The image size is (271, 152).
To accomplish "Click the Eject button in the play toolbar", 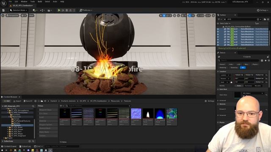I will click(x=70, y=10).
